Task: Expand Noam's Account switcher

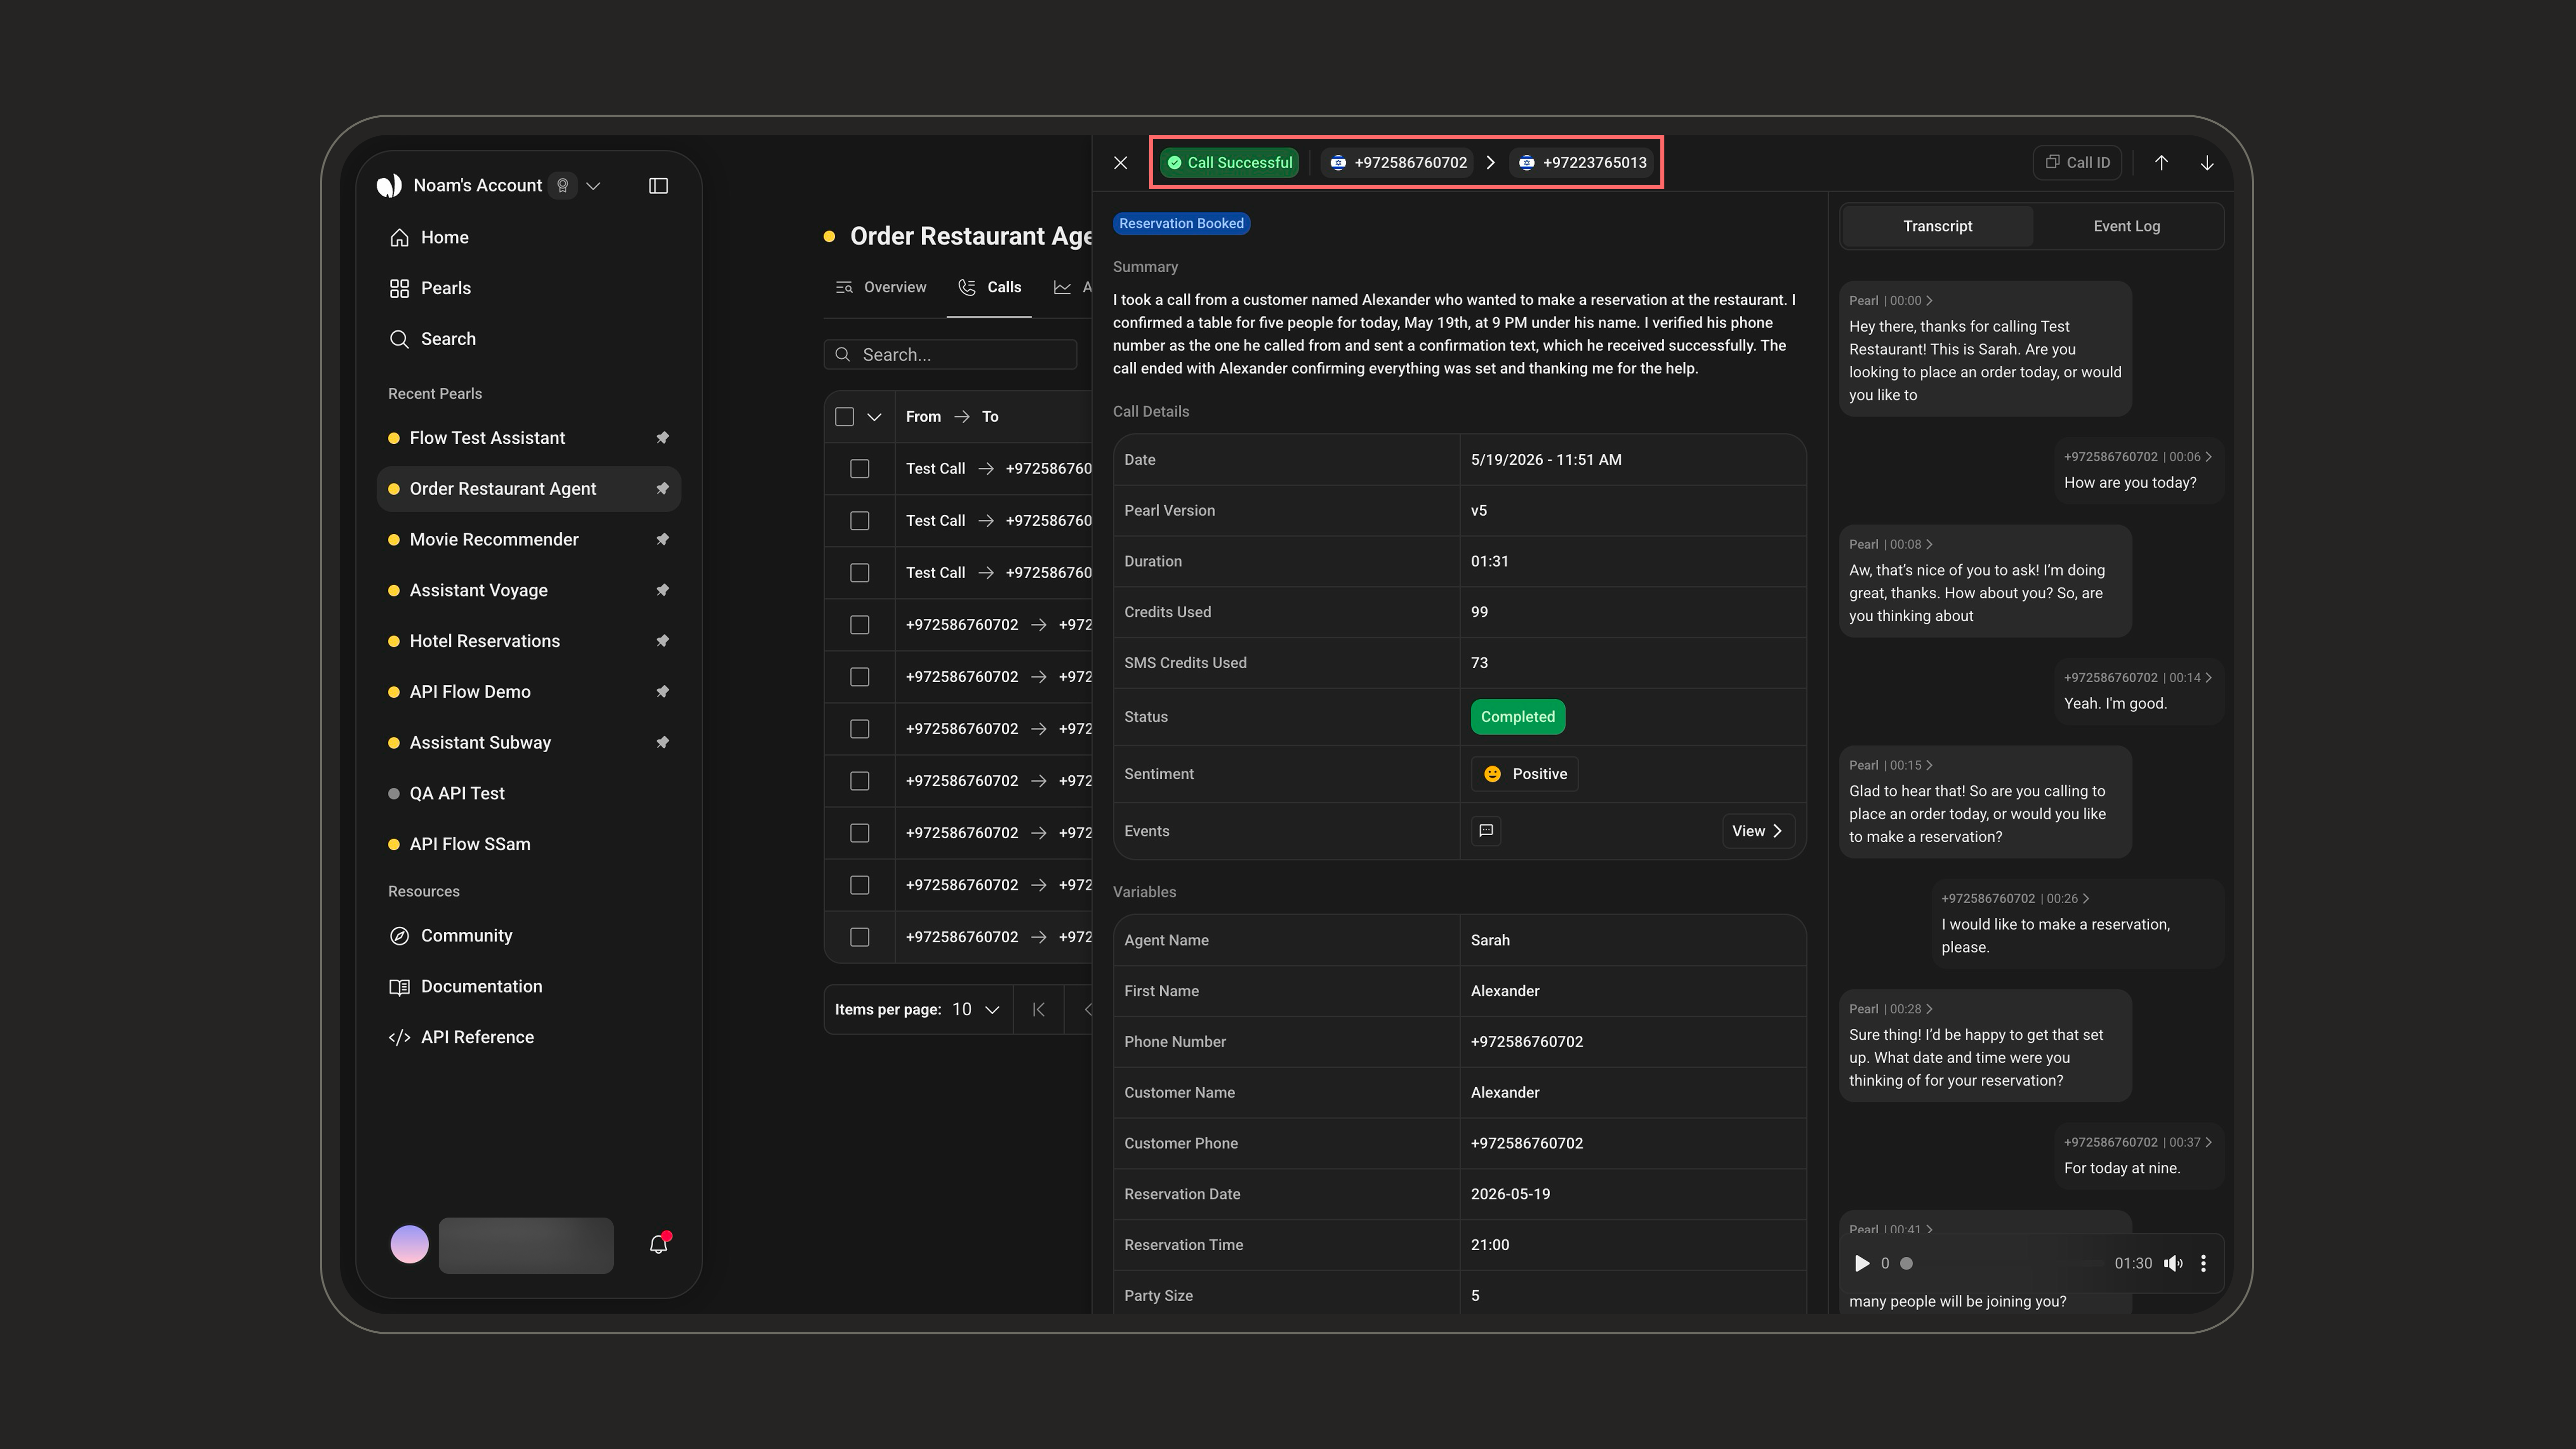Action: pyautogui.click(x=593, y=186)
